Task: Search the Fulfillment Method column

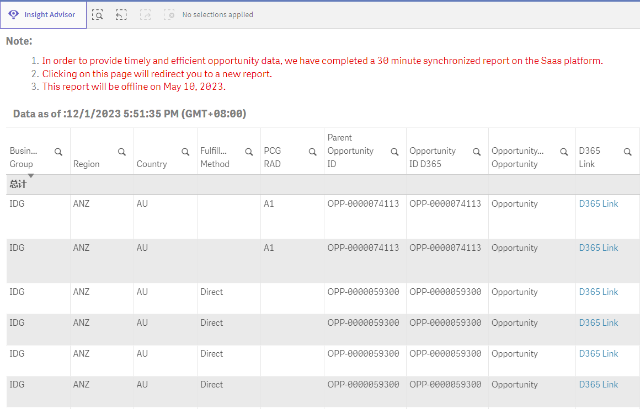Action: [x=249, y=152]
